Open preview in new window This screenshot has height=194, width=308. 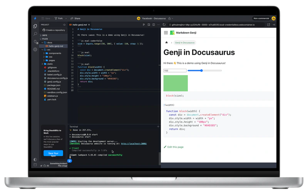(x=268, y=25)
